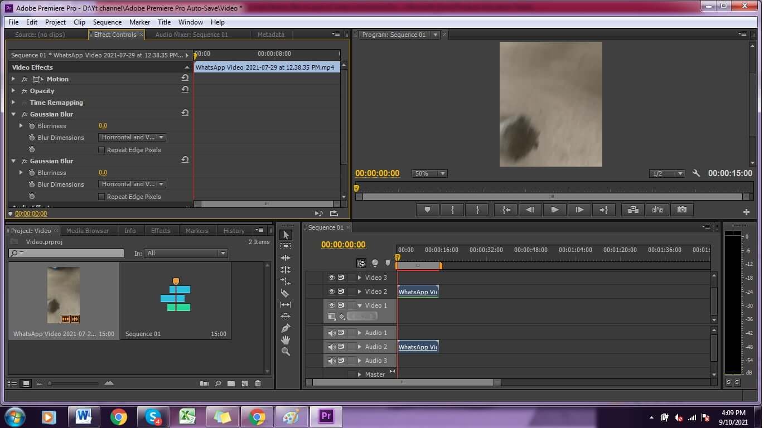Click the Extract button
The width and height of the screenshot is (764, 428).
pos(657,210)
